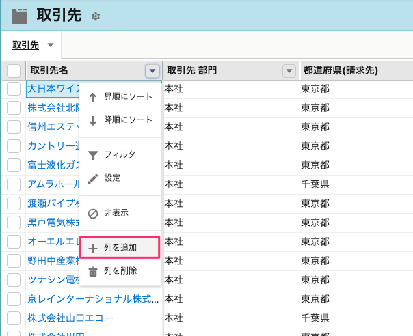
Task: Tick checkbox for カントリー row
Action: [x=14, y=146]
